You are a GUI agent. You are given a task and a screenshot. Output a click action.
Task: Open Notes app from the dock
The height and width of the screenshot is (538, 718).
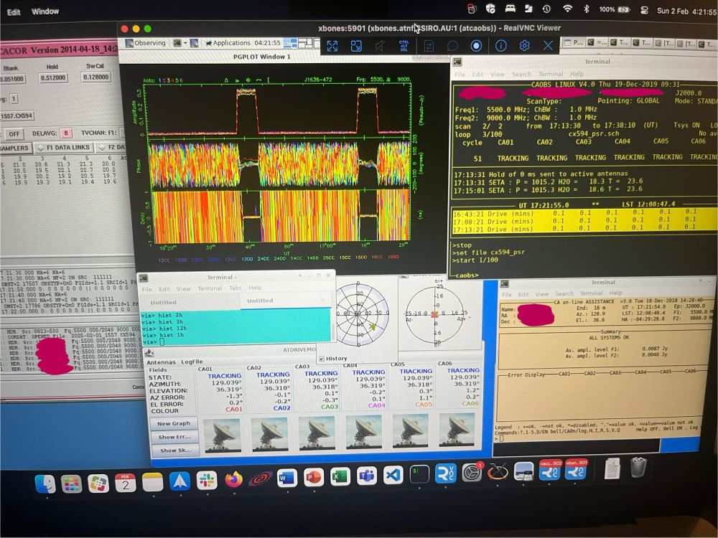[x=152, y=483]
